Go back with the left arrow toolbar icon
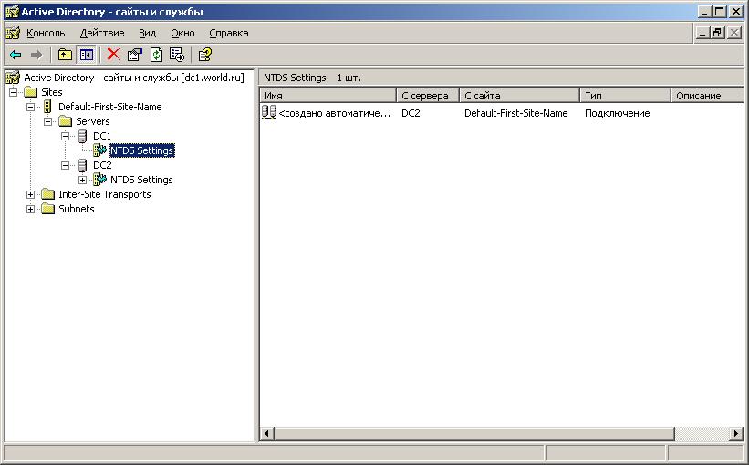The width and height of the screenshot is (749, 465). pos(16,55)
